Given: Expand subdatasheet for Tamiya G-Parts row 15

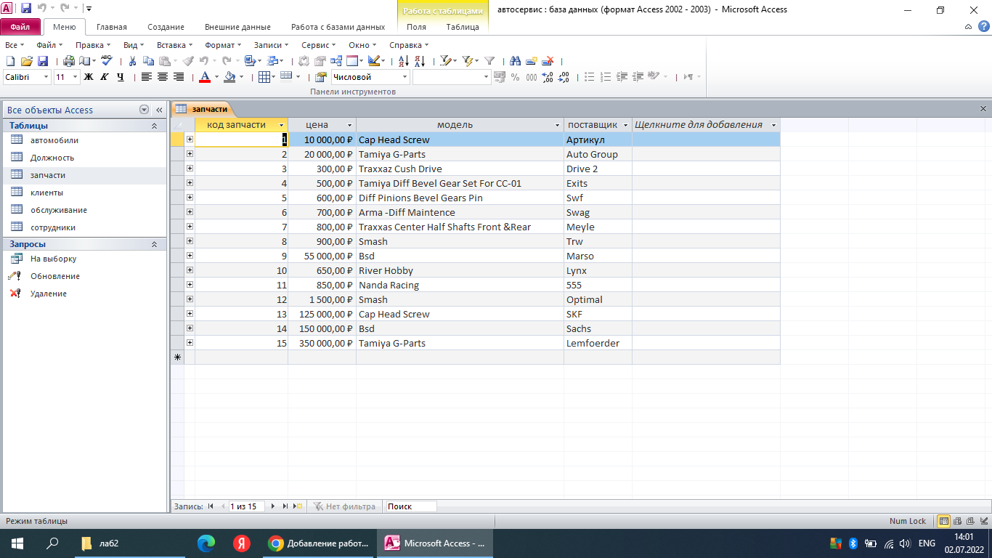Looking at the screenshot, I should [190, 343].
